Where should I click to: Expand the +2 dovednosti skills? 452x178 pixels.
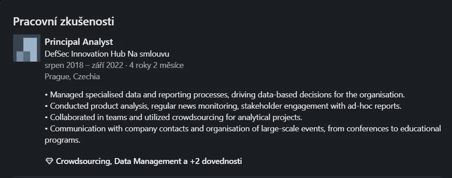(216, 161)
